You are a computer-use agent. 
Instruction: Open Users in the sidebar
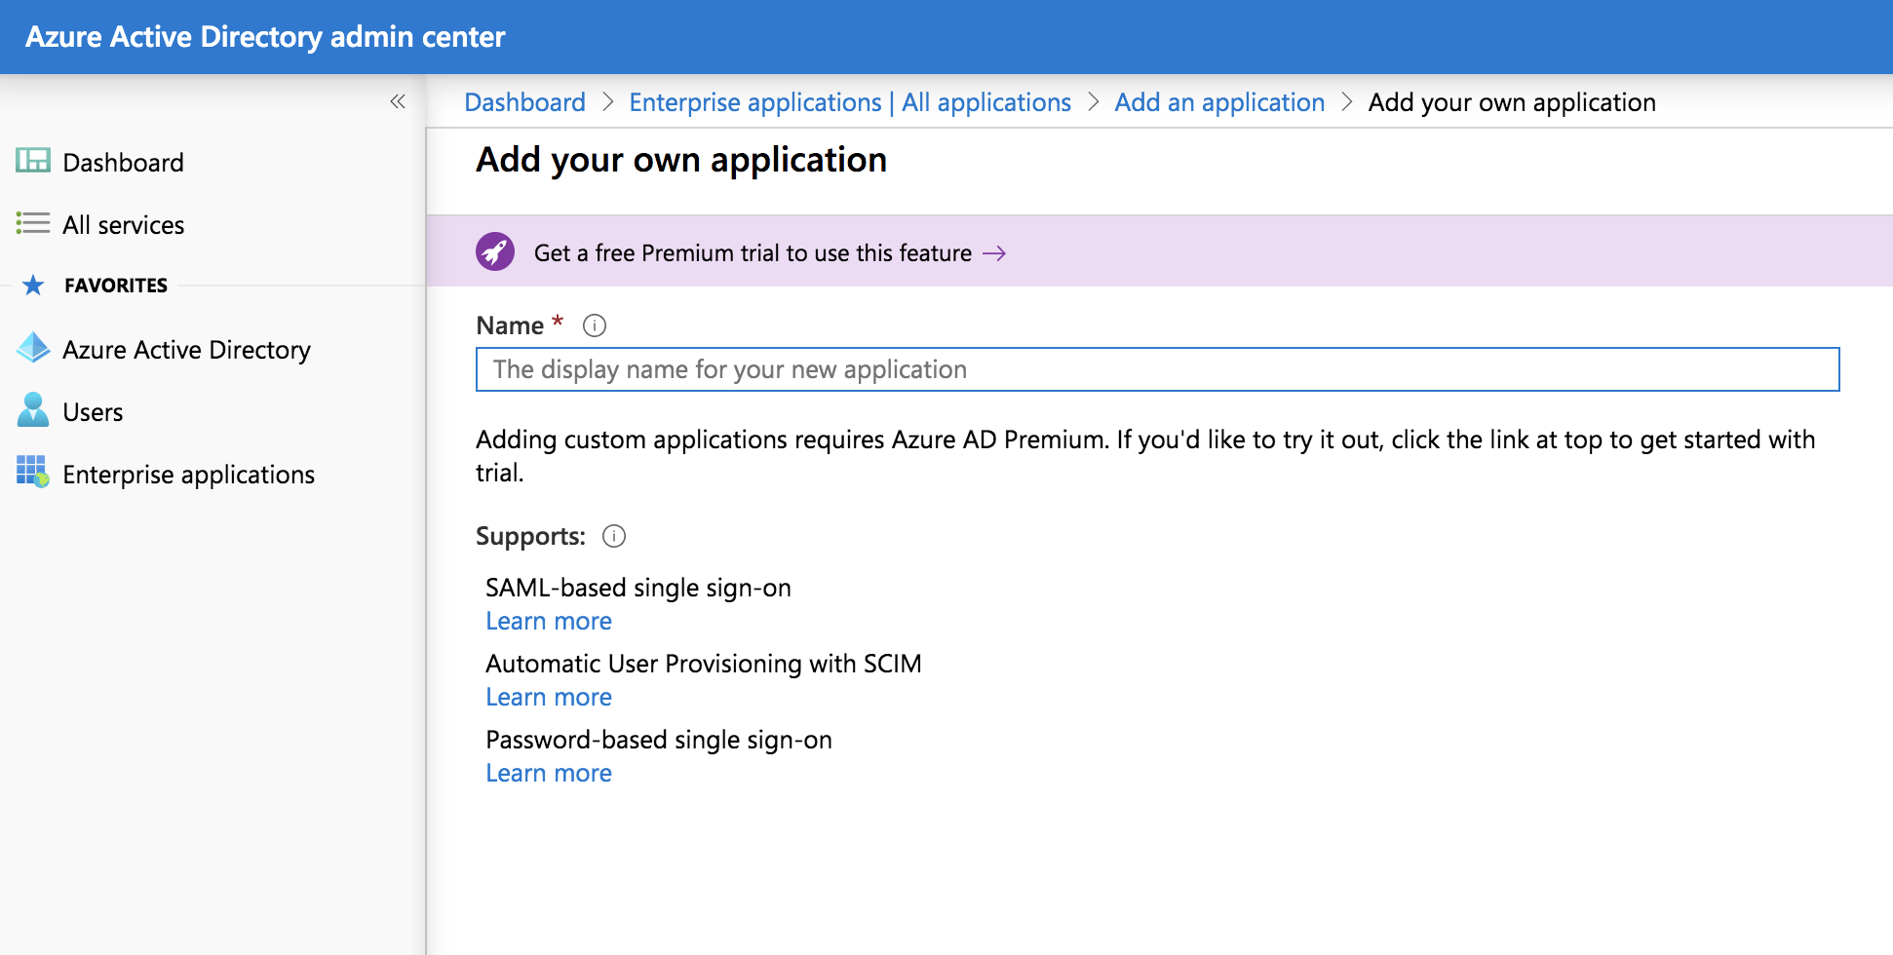click(x=93, y=411)
